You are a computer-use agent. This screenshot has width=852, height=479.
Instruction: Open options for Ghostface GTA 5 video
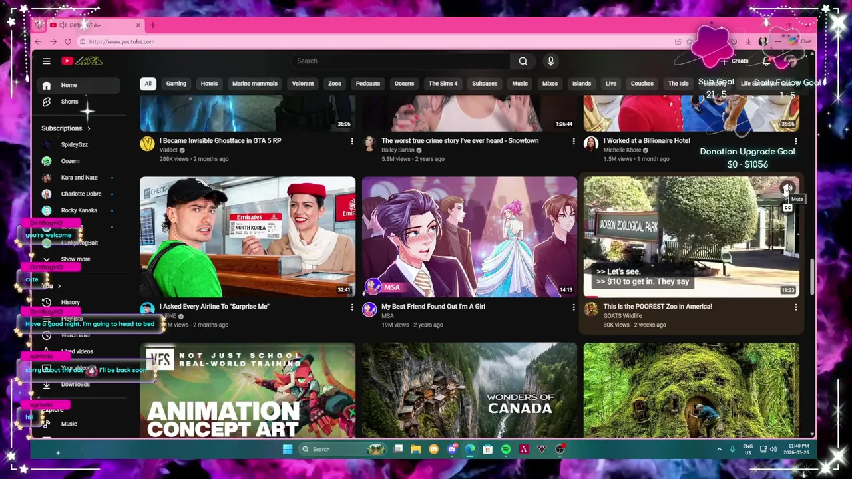pos(352,141)
